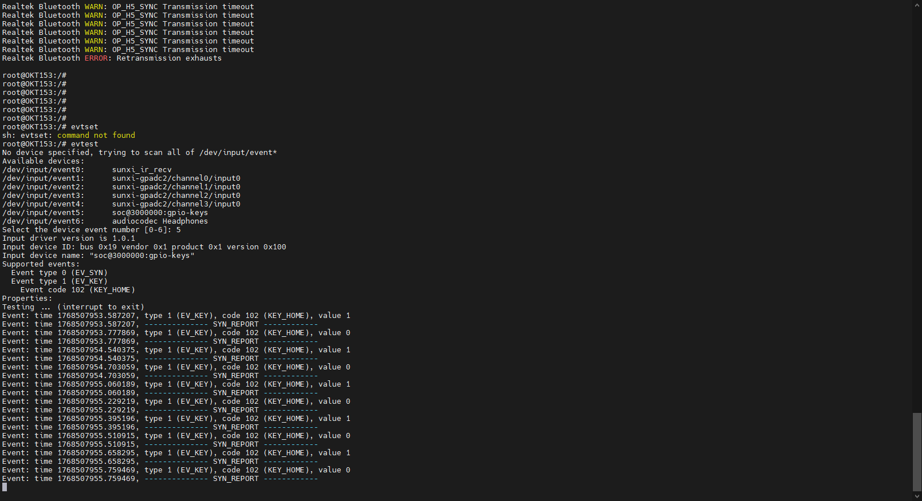This screenshot has height=501, width=922.
Task: Click the "Event code 102 (KEY_HOME)" line
Action: click(77, 290)
